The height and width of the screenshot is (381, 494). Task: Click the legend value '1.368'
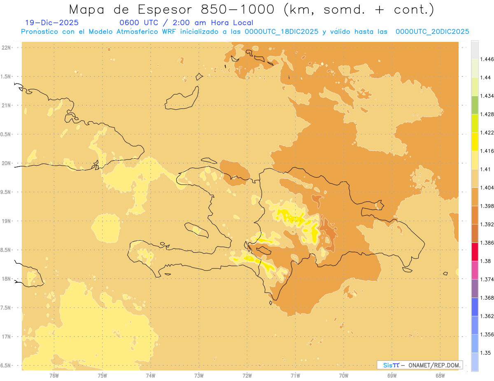click(x=487, y=298)
